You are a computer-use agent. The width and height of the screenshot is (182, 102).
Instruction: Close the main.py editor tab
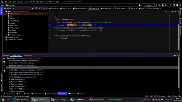pyautogui.click(x=58, y=8)
